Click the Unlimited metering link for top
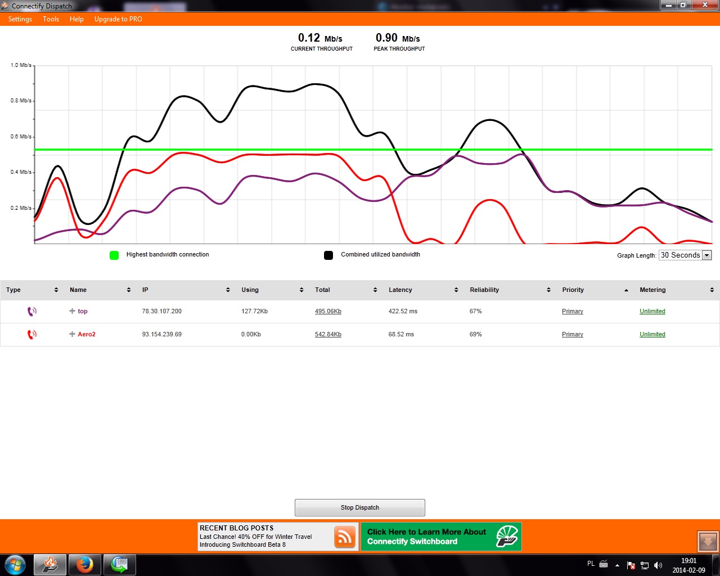The height and width of the screenshot is (576, 720). coord(652,311)
